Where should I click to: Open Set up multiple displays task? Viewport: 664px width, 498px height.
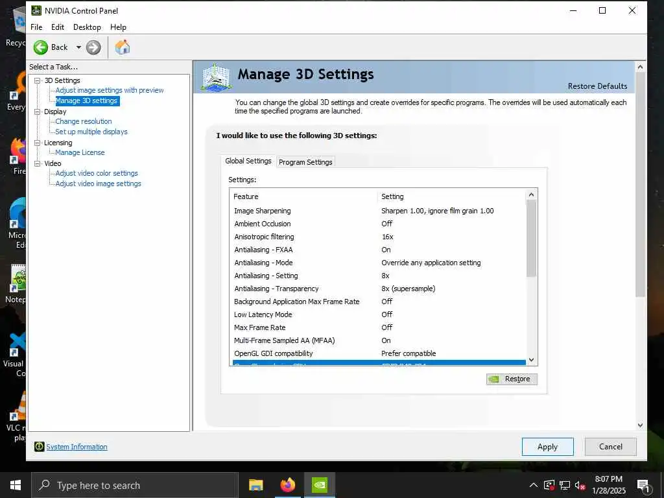pyautogui.click(x=91, y=132)
